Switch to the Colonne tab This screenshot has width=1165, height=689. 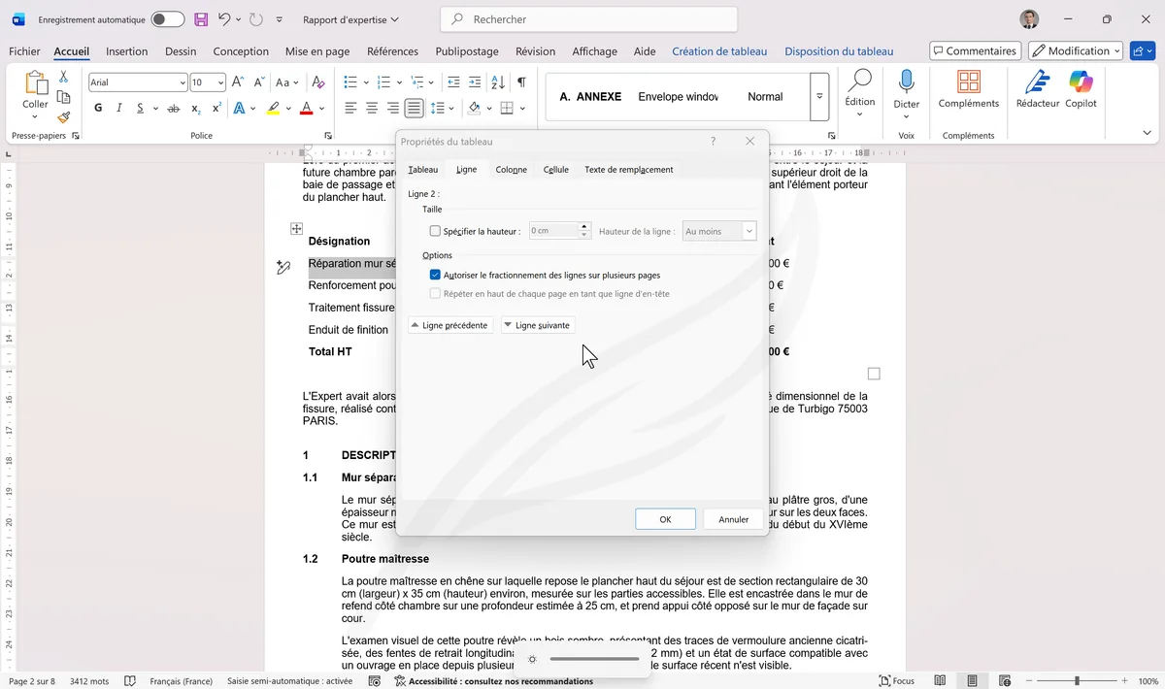511,170
